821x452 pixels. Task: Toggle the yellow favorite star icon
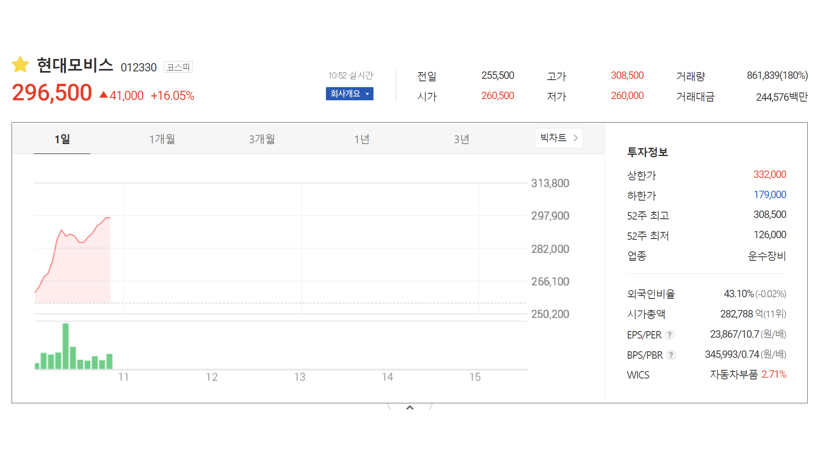[x=20, y=65]
